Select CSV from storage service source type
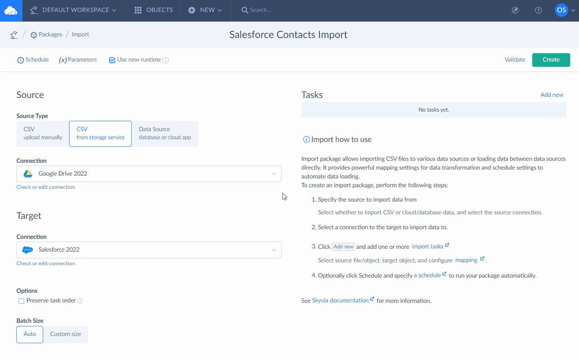Image resolution: width=579 pixels, height=360 pixels. 100,134
